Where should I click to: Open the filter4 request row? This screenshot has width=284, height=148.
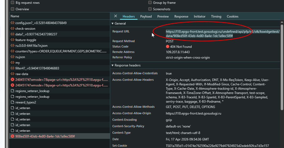click(x=60, y=68)
